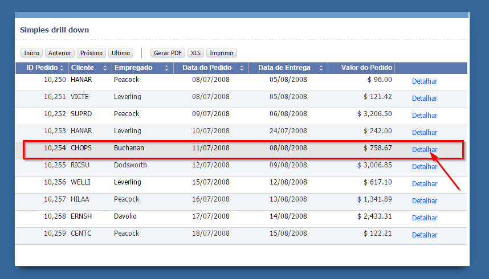Click Detalhar for the RICSU order

[425, 167]
